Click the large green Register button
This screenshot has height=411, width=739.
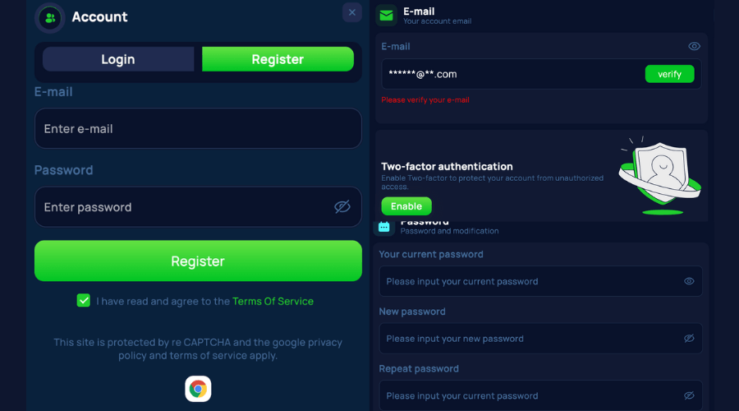point(198,261)
